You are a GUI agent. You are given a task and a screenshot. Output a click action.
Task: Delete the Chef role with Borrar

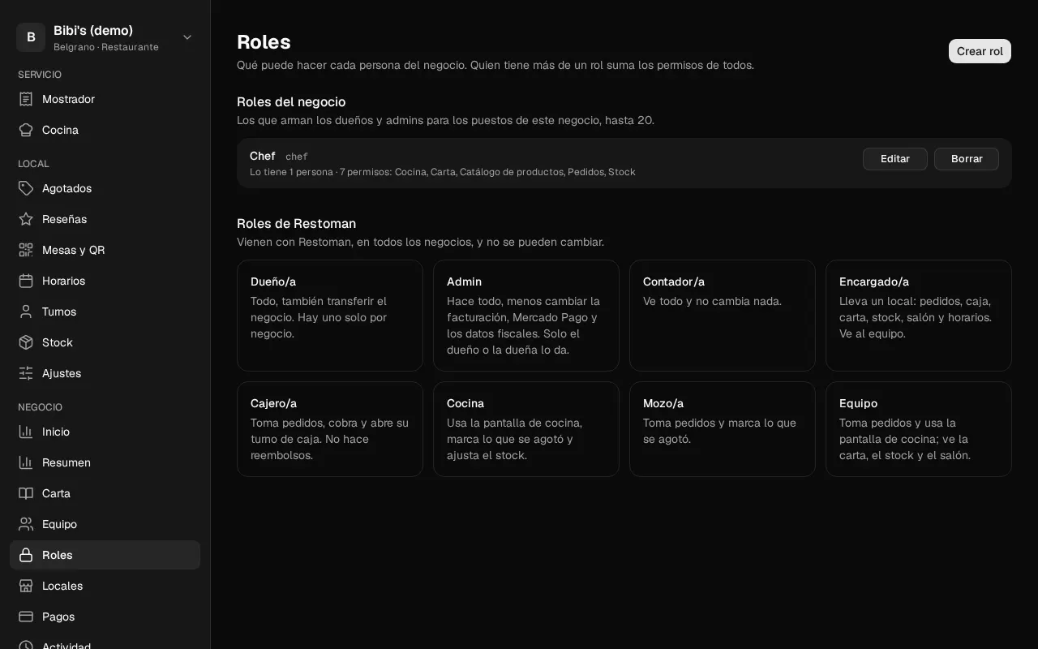(x=967, y=159)
